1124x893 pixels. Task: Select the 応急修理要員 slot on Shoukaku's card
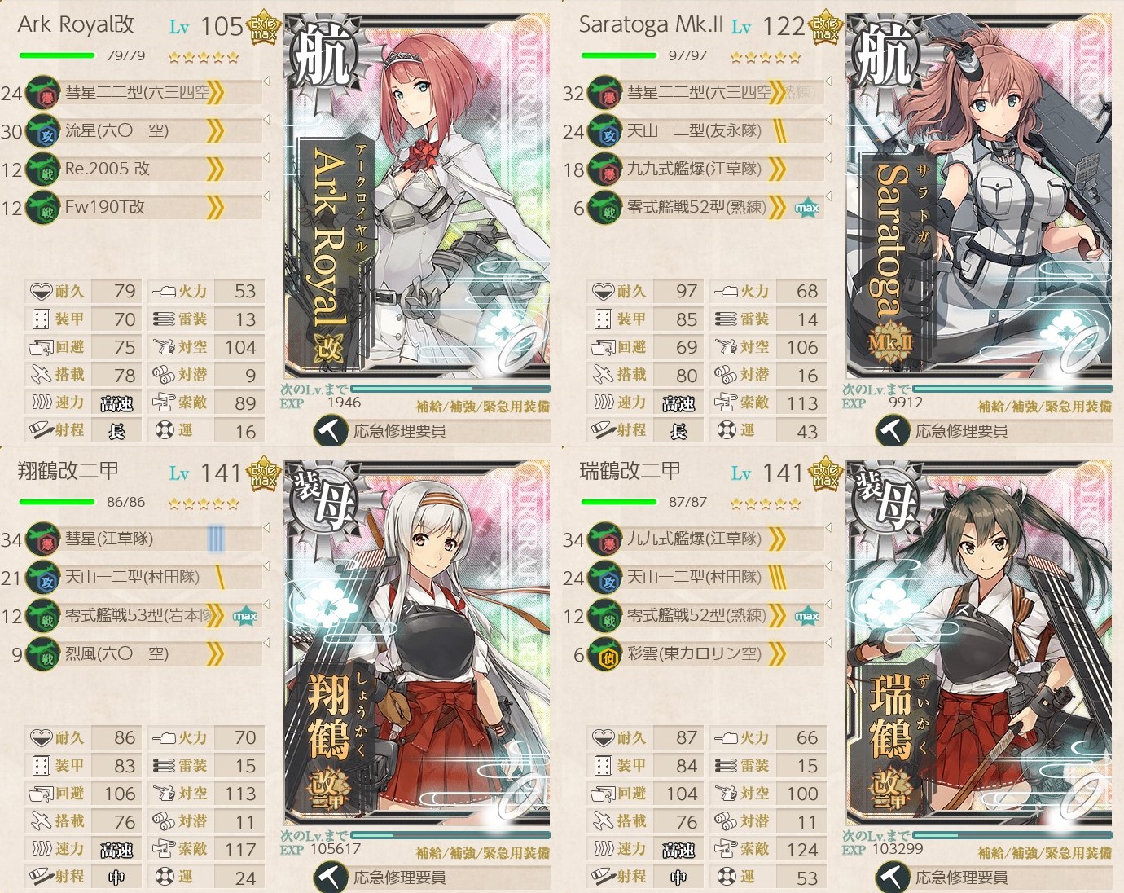[x=432, y=878]
